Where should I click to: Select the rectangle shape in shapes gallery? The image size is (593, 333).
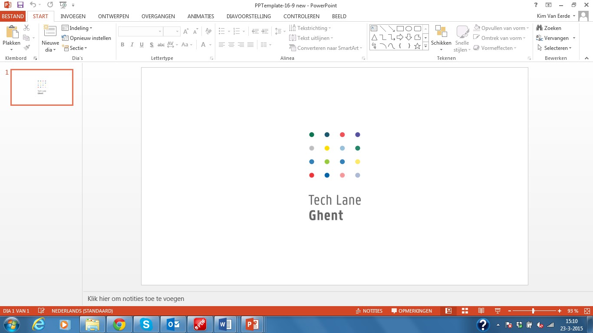coord(400,29)
